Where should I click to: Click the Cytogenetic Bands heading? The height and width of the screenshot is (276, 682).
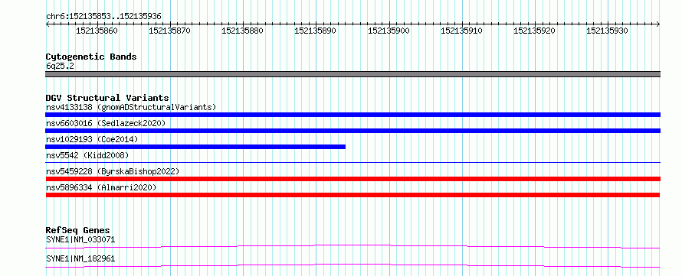pos(91,57)
